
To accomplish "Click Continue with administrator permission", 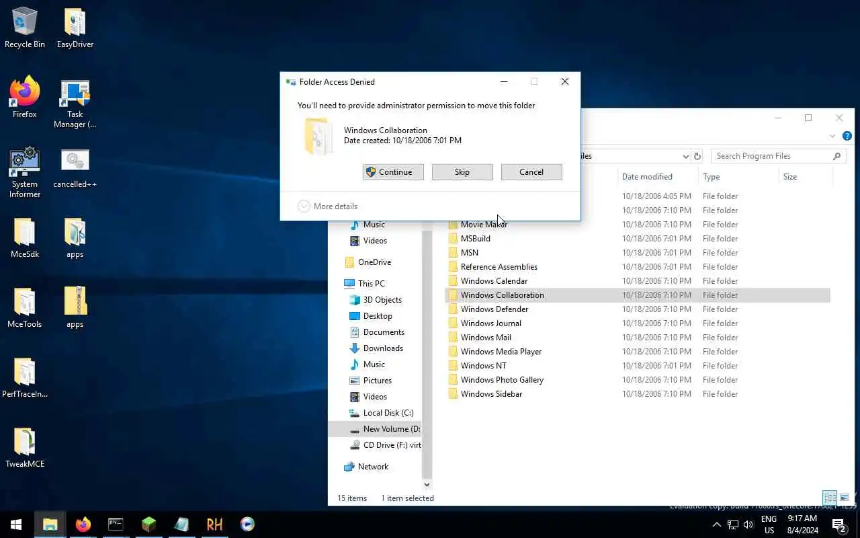I will tap(393, 172).
